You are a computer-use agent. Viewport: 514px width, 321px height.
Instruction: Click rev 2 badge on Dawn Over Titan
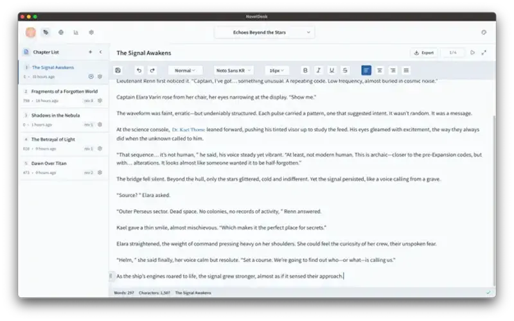(89, 173)
